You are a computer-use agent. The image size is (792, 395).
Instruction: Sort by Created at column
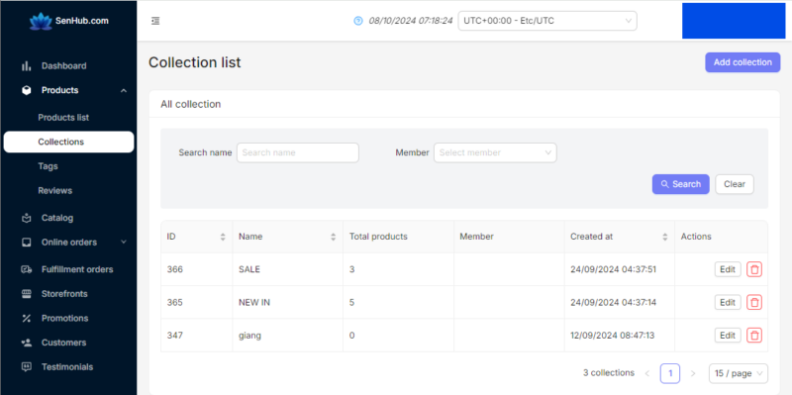pyautogui.click(x=665, y=237)
